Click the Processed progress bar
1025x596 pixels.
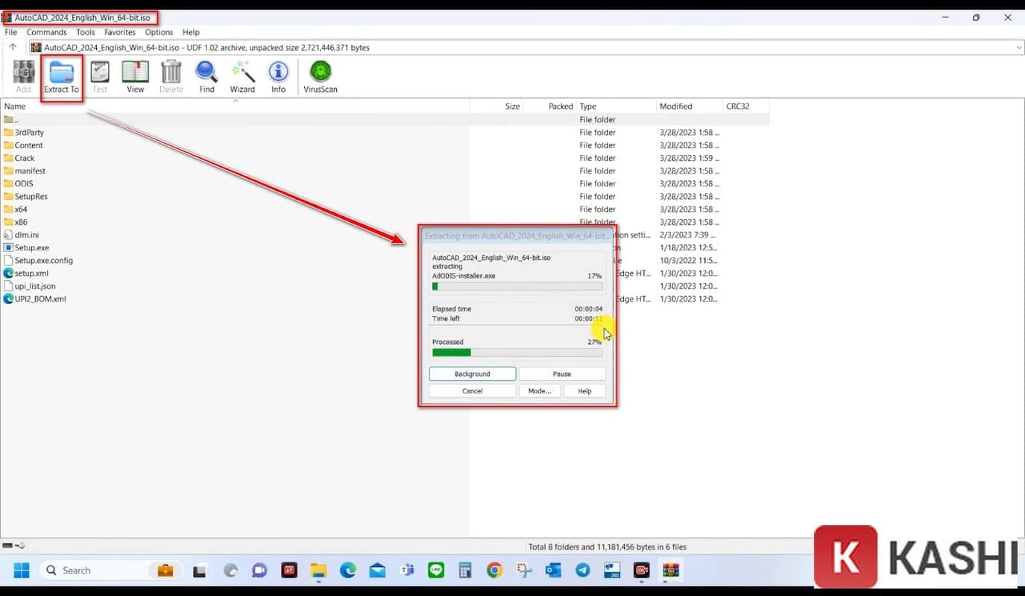coord(517,352)
